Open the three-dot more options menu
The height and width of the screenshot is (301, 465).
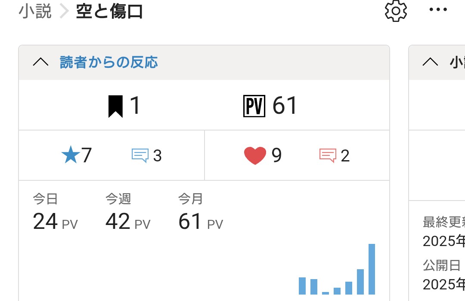coord(438,9)
